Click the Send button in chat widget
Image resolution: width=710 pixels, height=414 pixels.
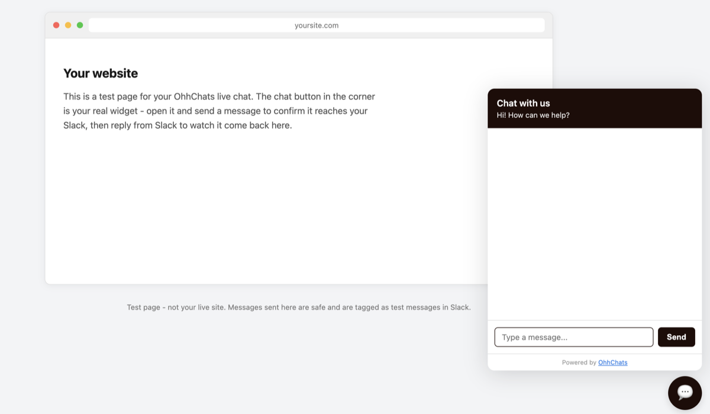click(x=676, y=337)
